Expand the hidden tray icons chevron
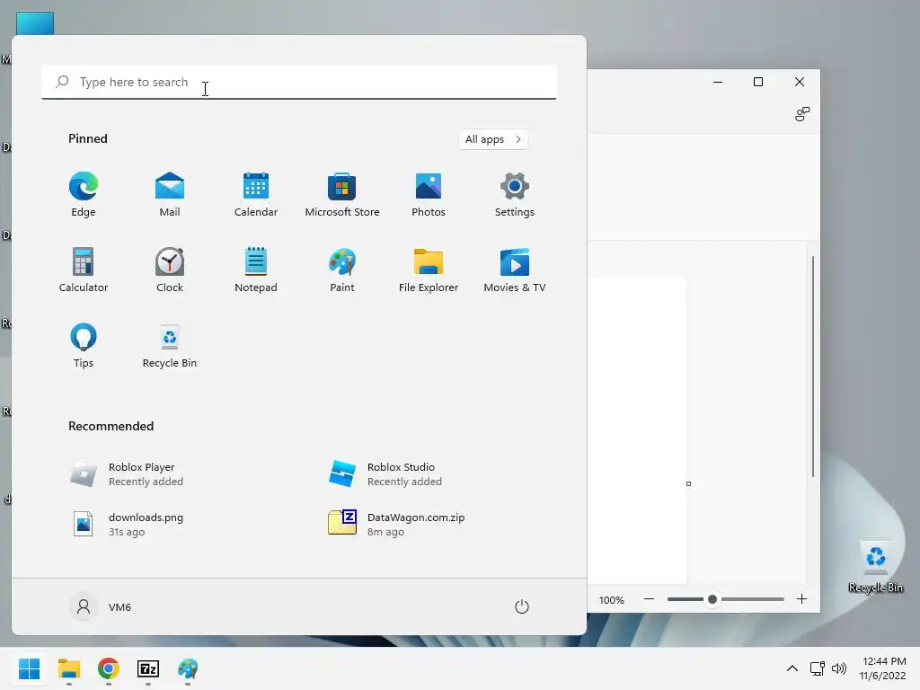920x690 pixels. click(792, 668)
